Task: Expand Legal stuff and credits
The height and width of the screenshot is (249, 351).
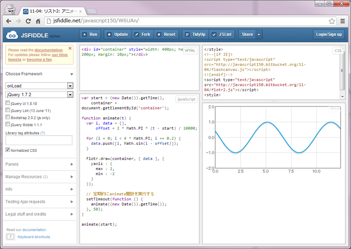Action: click(x=39, y=214)
